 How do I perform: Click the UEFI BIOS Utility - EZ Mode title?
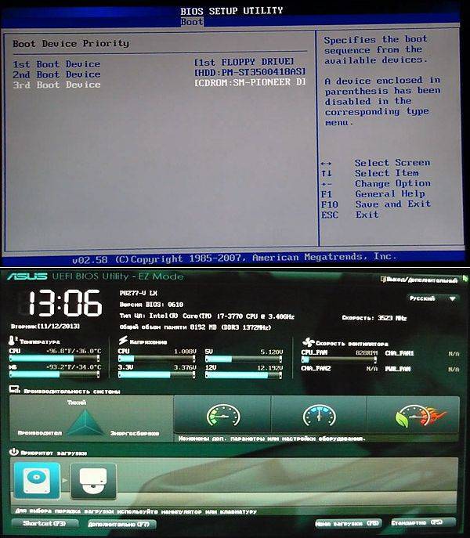pyautogui.click(x=117, y=276)
